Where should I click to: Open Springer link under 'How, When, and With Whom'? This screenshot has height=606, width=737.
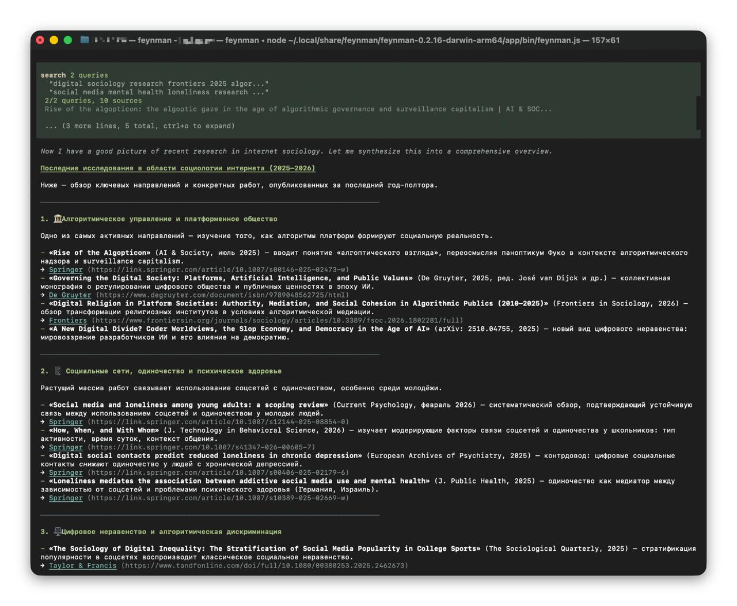click(66, 447)
